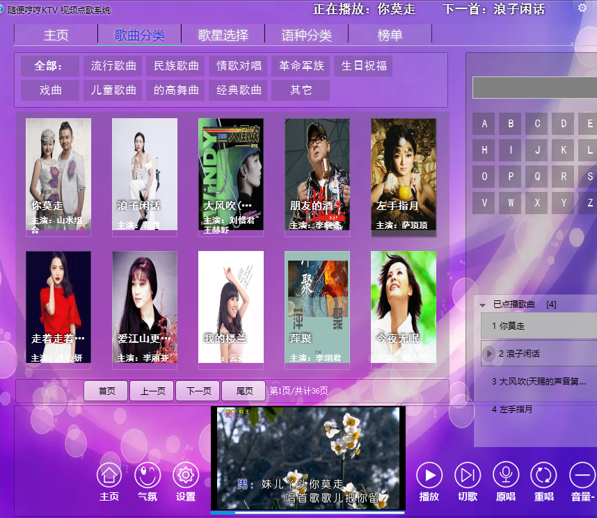Collapse the 已点播歌曲 playlist triangle
597x518 pixels.
pos(482,305)
